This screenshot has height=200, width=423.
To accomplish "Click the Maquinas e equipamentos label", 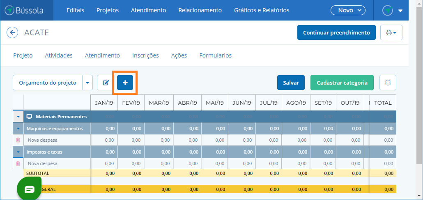I will pyautogui.click(x=55, y=129).
